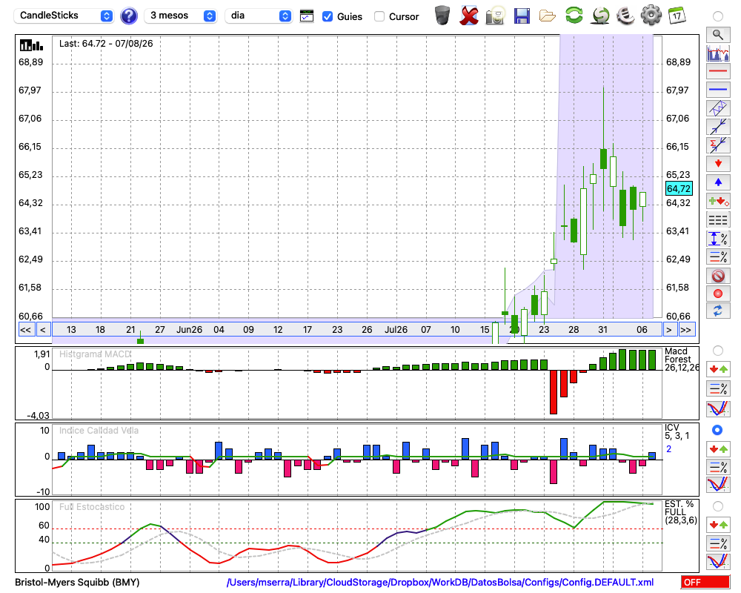This screenshot has width=741, height=593.
Task: Click the red X delete icon
Action: click(x=468, y=16)
